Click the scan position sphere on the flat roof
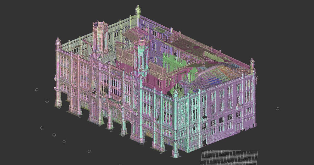Screen dimensions: 314x165 (x=188, y=46)
